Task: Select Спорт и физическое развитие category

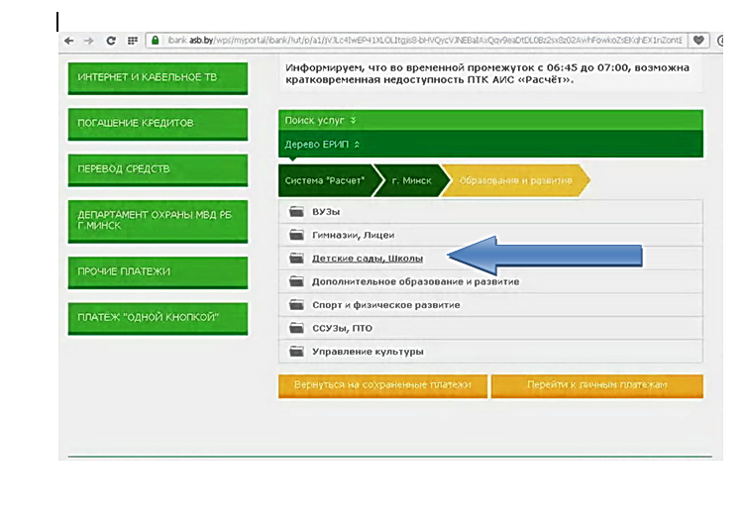Action: tap(385, 305)
